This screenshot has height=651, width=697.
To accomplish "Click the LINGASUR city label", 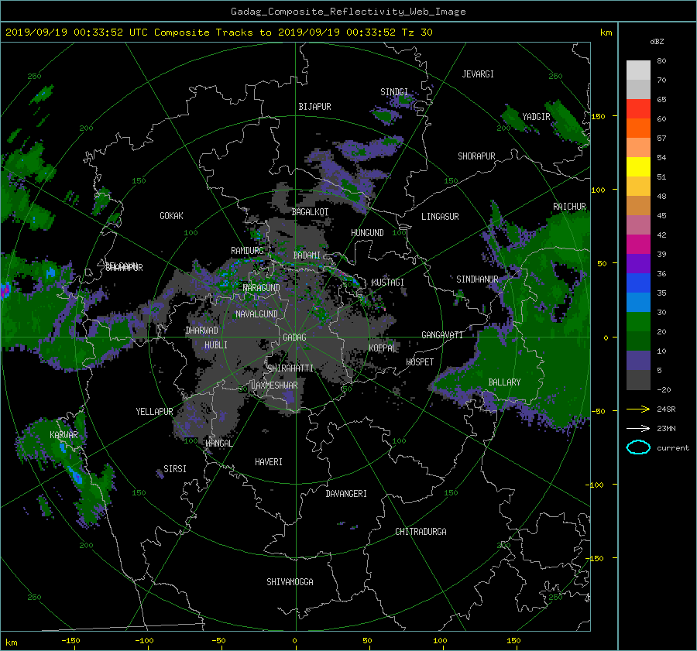I will click(440, 217).
